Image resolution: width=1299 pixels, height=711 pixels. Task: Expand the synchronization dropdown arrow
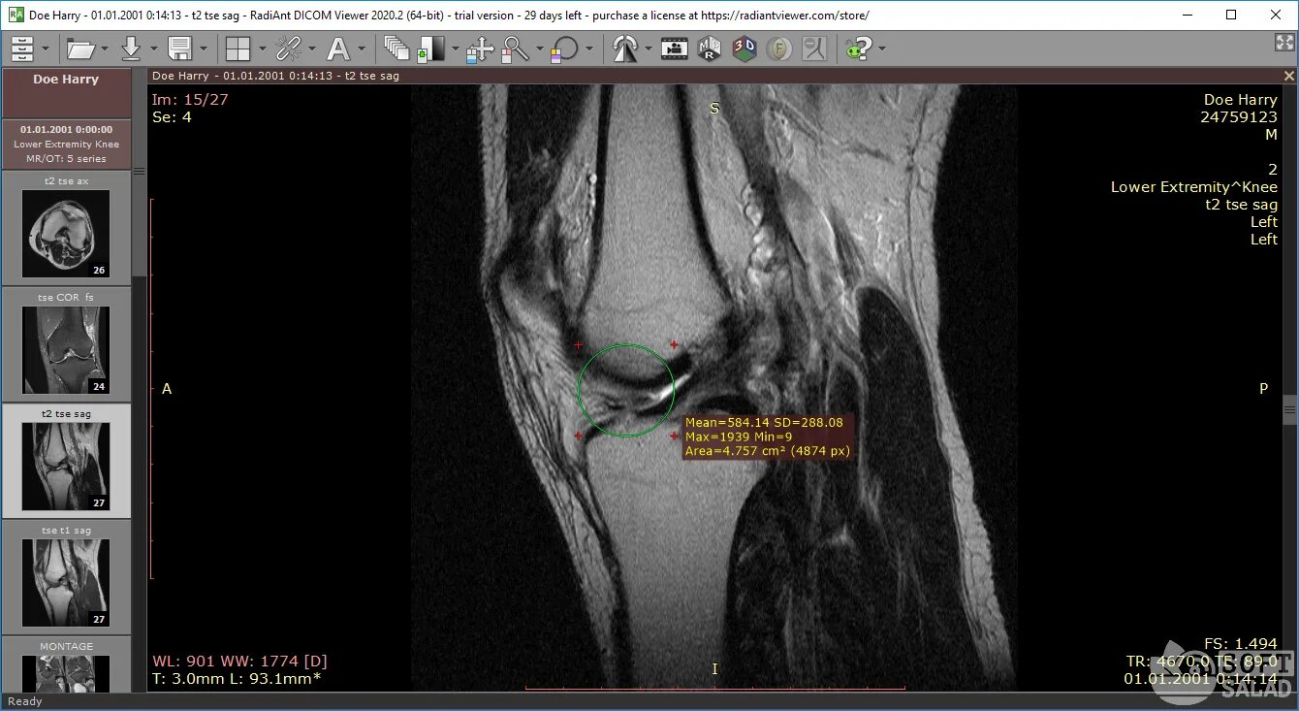click(x=311, y=48)
